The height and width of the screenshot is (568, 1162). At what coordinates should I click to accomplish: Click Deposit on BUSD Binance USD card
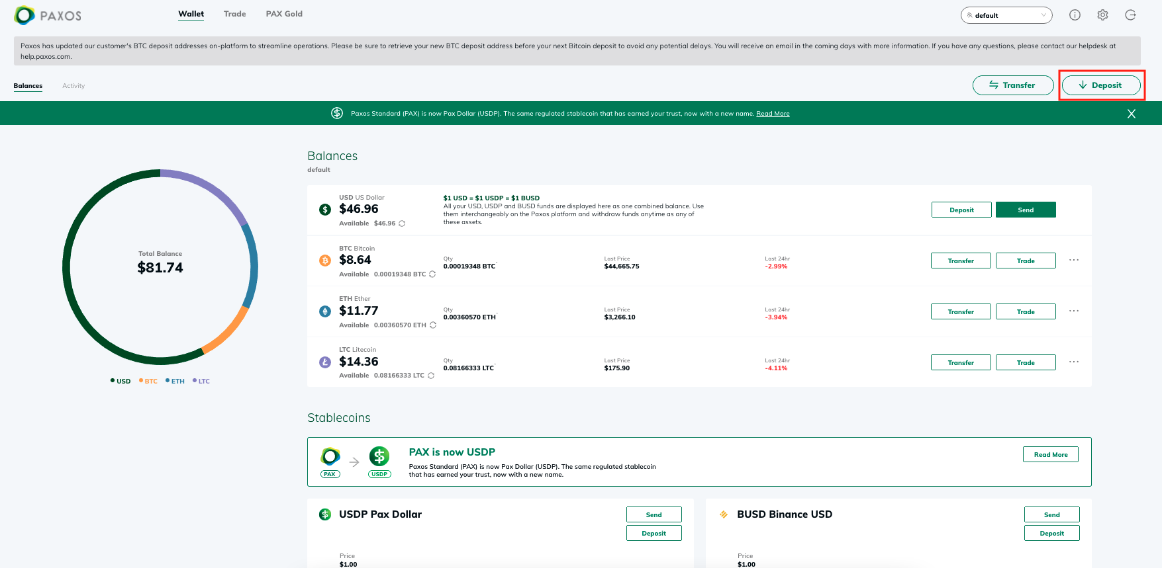pyautogui.click(x=1052, y=533)
